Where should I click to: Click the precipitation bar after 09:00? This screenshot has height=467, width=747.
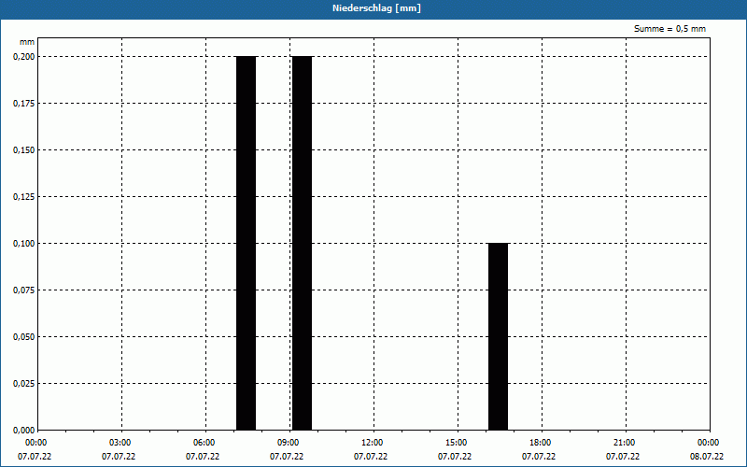coord(302,243)
